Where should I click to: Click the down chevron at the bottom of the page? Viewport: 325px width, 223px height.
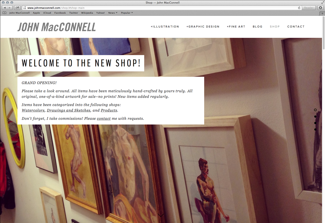tap(161, 215)
